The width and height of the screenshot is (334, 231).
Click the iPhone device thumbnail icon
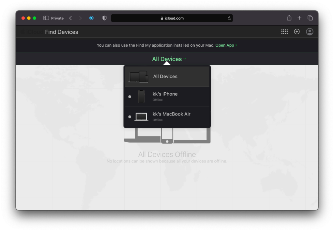[x=141, y=97]
